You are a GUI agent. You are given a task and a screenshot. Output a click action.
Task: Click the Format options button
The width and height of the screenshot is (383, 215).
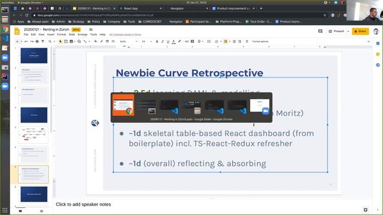point(260,41)
